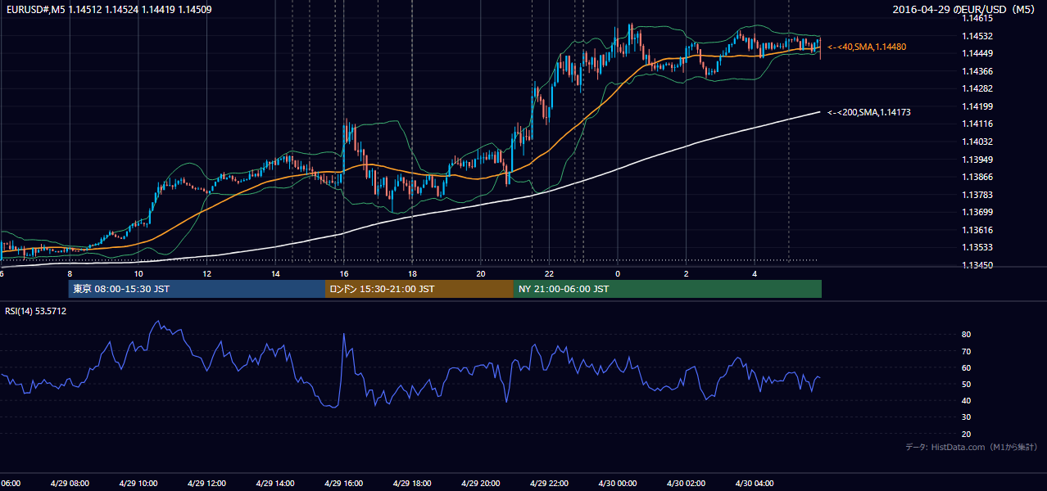1047x491 pixels.
Task: Click the EURUSD#,M5 price header text
Action: pyautogui.click(x=108, y=10)
